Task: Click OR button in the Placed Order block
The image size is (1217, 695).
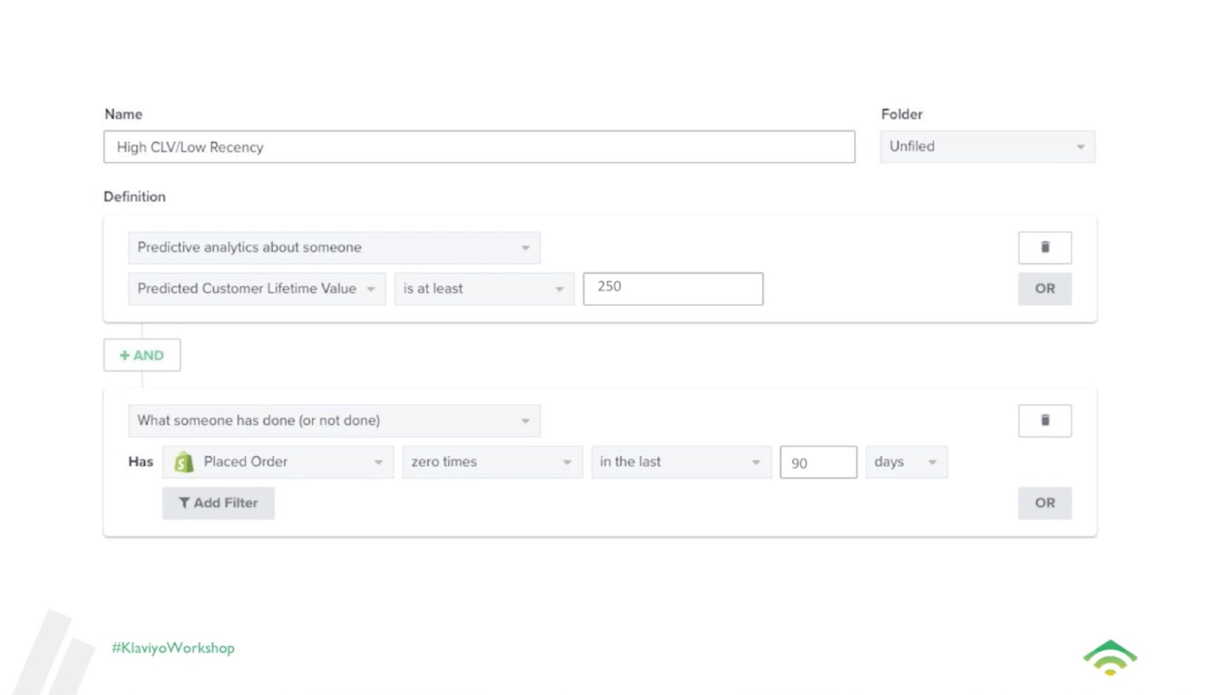Action: coord(1044,503)
